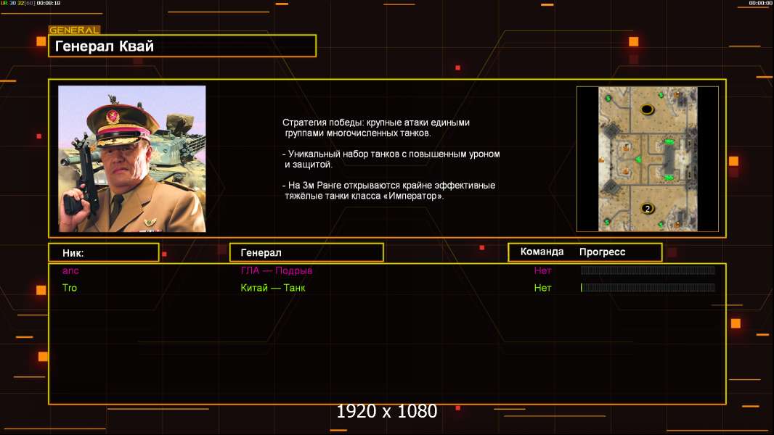Click the loading progress bar for Tro
This screenshot has width=774, height=435.
[648, 288]
